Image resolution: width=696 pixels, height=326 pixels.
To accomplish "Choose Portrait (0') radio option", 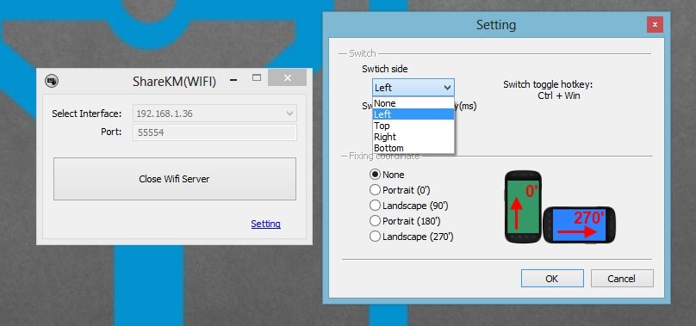I will coord(375,190).
